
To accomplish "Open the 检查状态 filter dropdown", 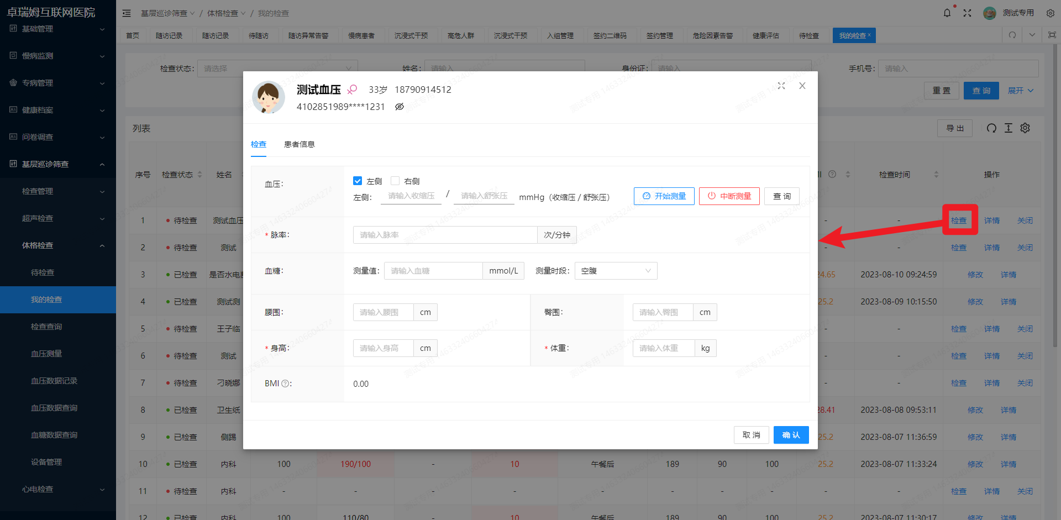I will (x=277, y=69).
